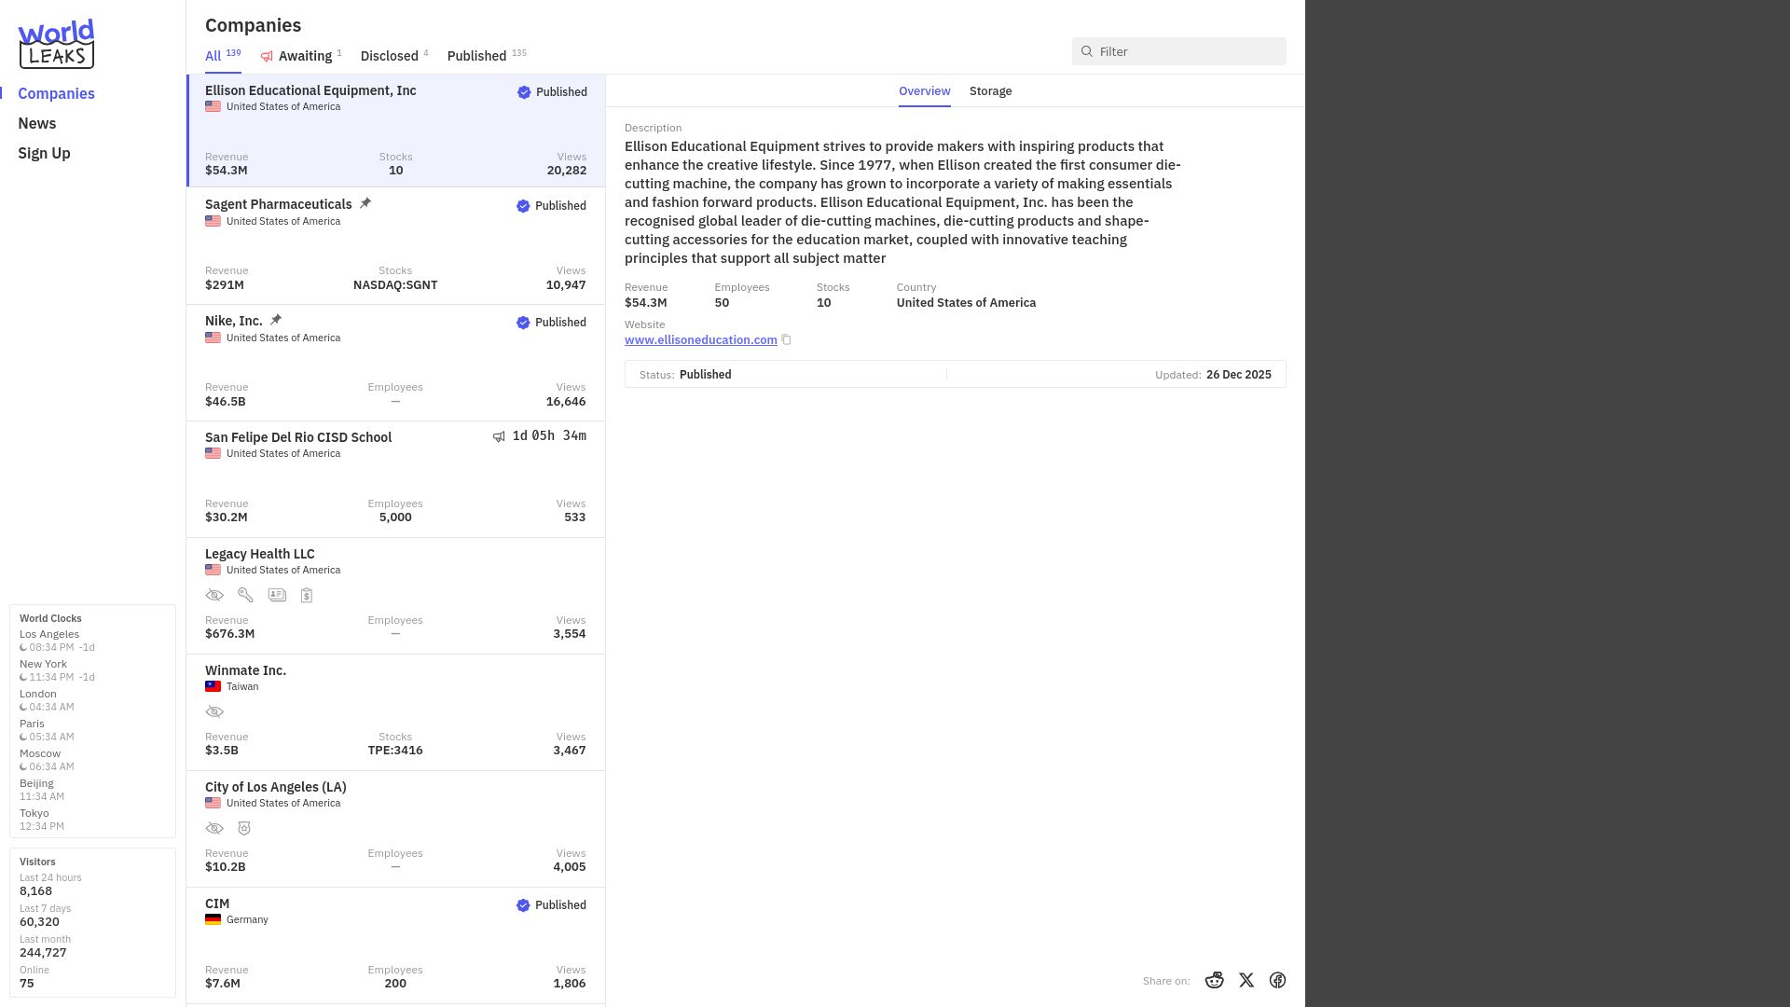Share on X icon
The image size is (1790, 1007).
coord(1246,980)
